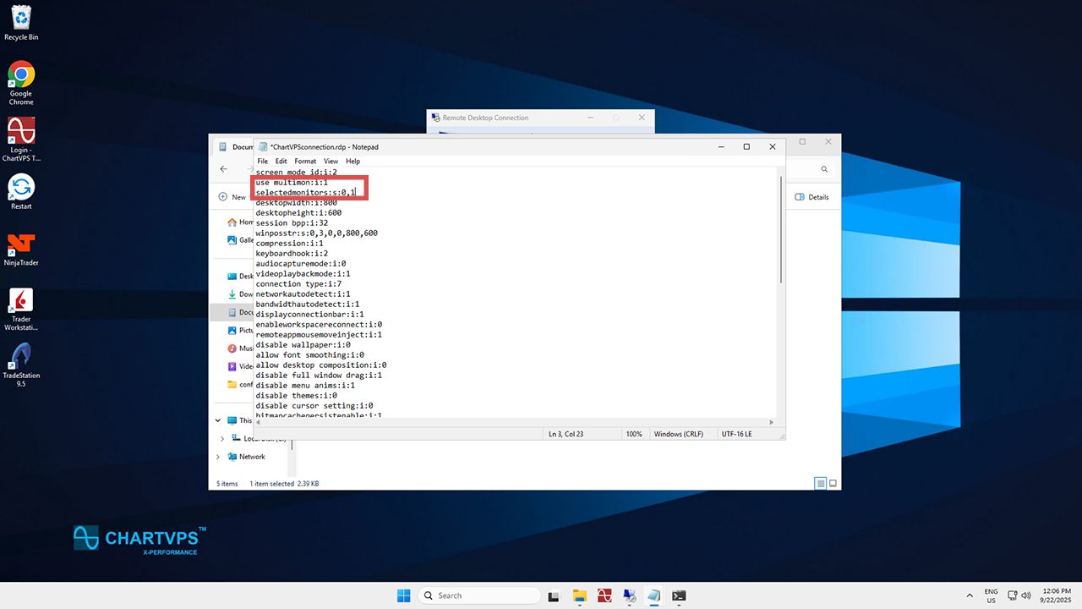Show hidden icons in the system tray
The image size is (1082, 609).
(970, 595)
